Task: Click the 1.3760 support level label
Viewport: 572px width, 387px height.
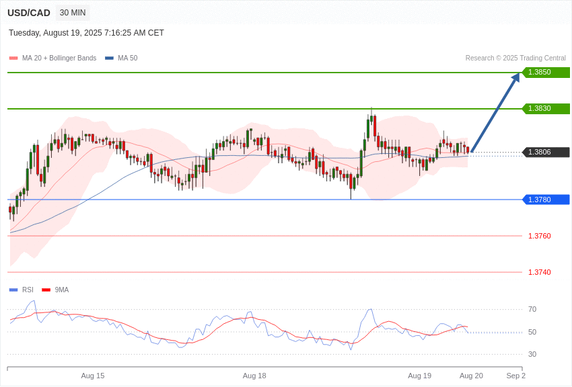Action: [x=540, y=236]
